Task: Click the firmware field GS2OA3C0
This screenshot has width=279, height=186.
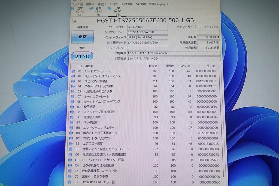Action: tap(147, 27)
